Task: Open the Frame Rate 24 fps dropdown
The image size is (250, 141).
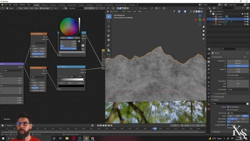Action: click(x=238, y=90)
